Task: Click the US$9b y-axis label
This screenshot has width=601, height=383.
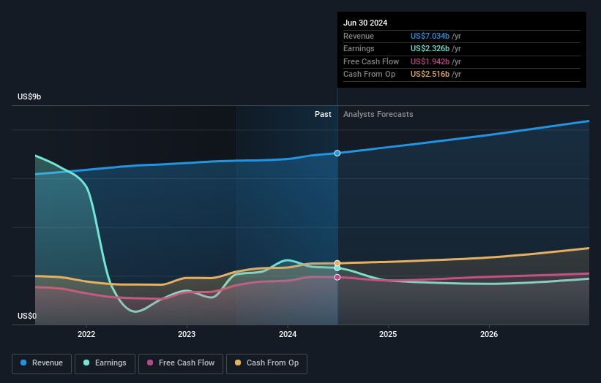Action: 30,97
